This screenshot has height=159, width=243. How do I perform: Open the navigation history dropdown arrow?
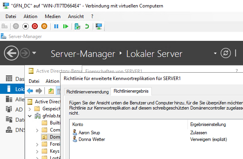[35, 53]
